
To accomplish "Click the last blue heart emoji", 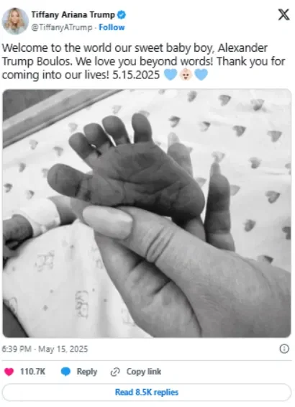I will coord(201,75).
